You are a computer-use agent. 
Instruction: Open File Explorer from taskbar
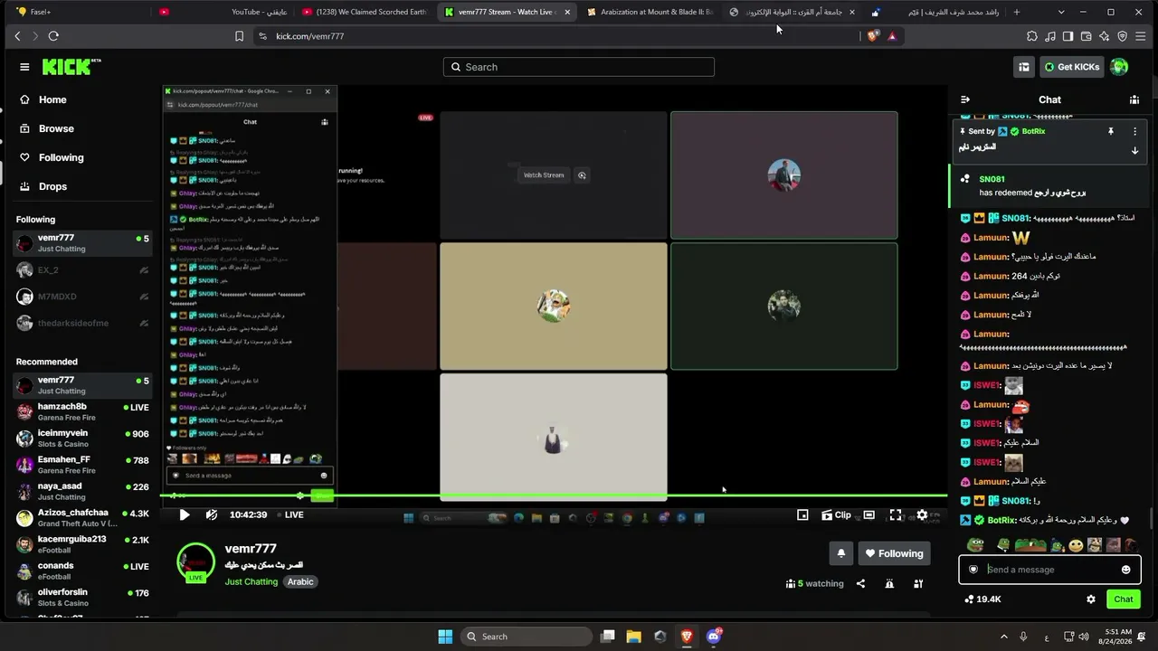633,637
